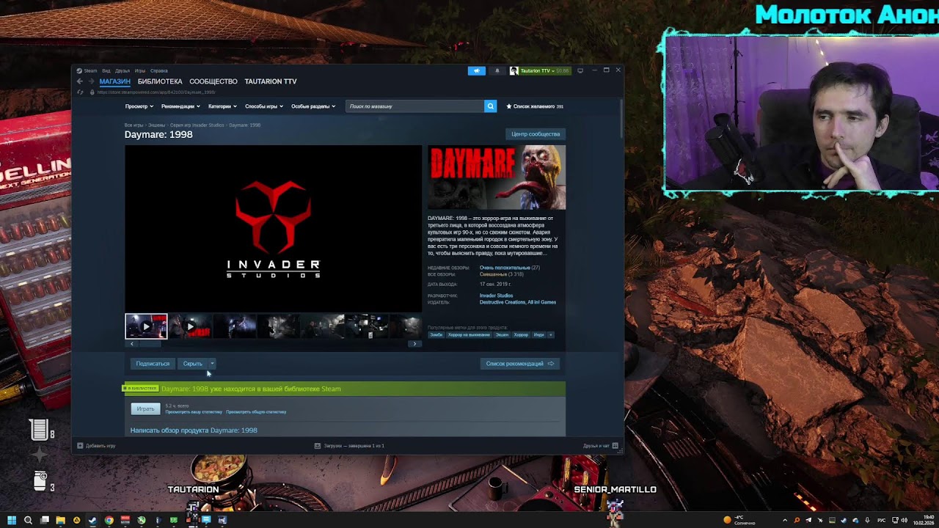Open the Справка menu
Screen dimensions: 939x528
[158, 71]
